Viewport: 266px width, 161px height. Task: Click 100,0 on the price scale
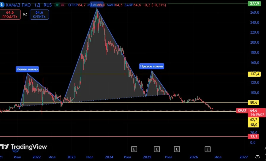click(255, 93)
